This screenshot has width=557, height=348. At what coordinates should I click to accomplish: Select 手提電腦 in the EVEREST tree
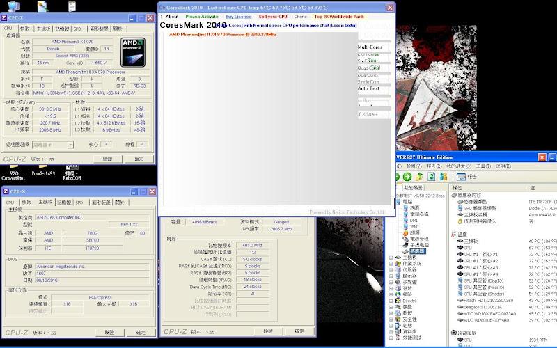click(419, 245)
